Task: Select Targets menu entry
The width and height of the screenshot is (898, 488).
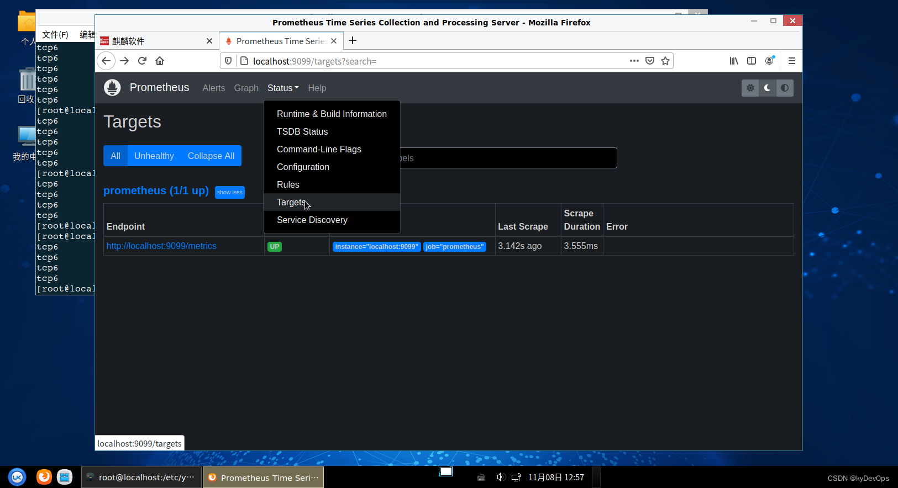Action: 332,202
